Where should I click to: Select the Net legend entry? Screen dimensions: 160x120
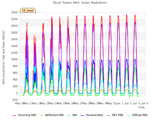coord(72,115)
